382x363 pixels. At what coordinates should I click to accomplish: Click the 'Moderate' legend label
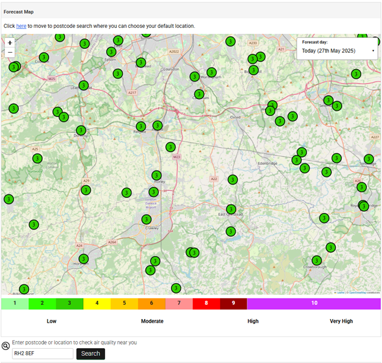152,321
